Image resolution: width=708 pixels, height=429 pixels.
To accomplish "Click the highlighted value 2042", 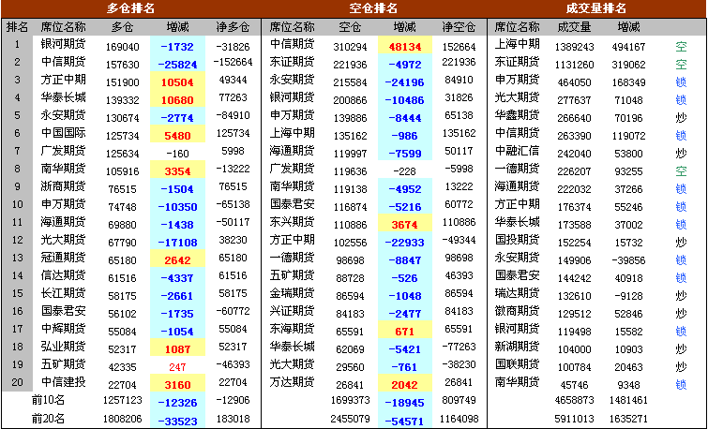I will coord(404,385).
